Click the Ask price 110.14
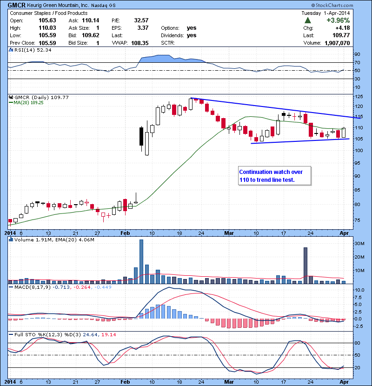 91,20
